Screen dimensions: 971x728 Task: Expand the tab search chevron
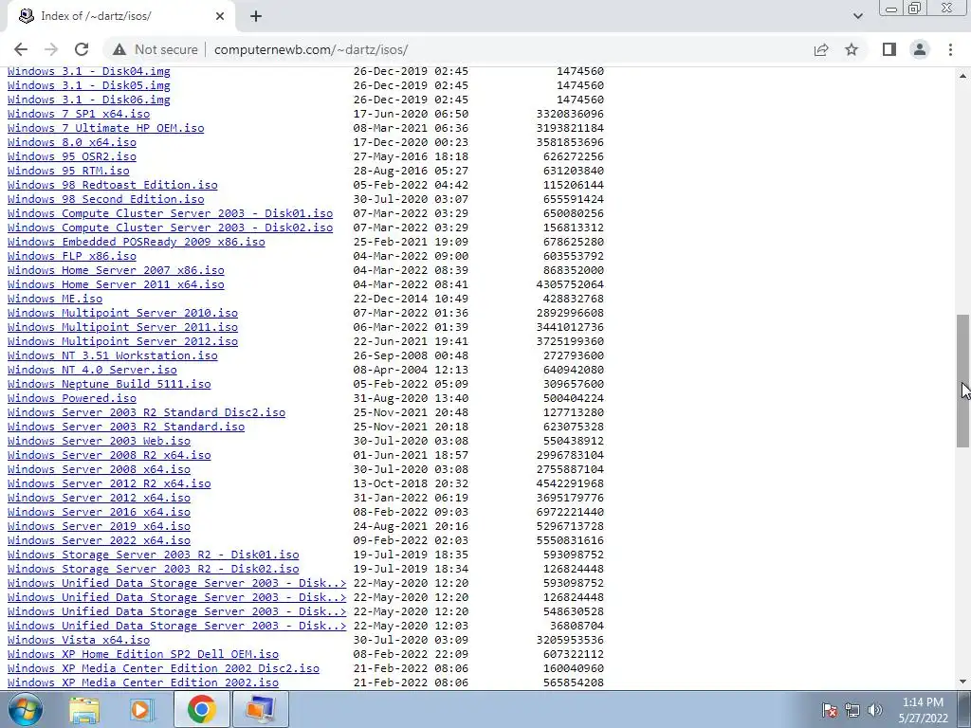click(857, 16)
